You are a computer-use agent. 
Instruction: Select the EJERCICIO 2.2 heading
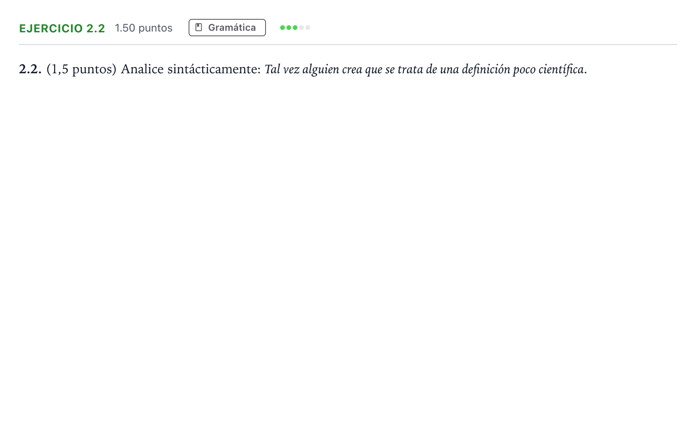62,28
